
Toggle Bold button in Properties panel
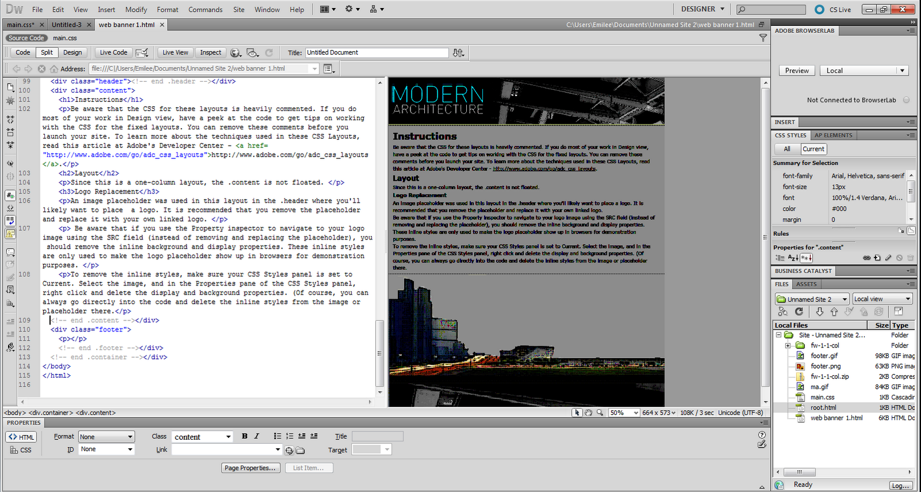245,436
